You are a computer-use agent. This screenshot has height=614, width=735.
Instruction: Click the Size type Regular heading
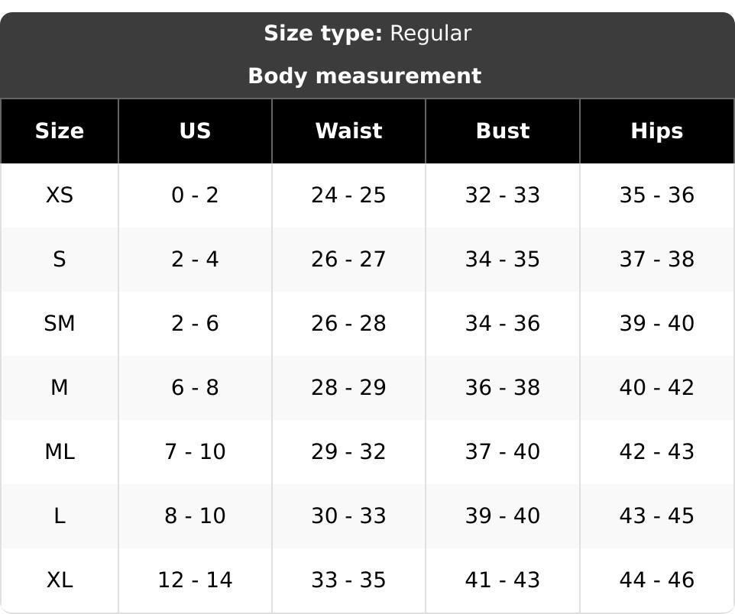367,34
